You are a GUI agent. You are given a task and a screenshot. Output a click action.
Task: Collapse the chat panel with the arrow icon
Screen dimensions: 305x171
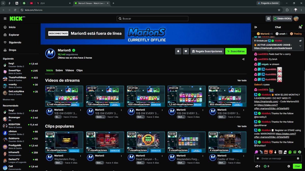[256, 27]
